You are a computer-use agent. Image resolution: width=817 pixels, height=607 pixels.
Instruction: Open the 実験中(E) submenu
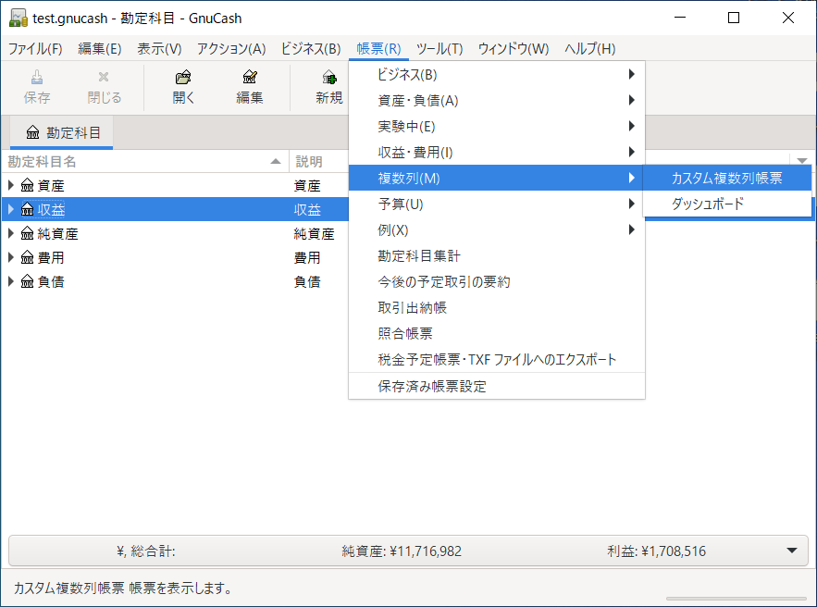pos(497,126)
